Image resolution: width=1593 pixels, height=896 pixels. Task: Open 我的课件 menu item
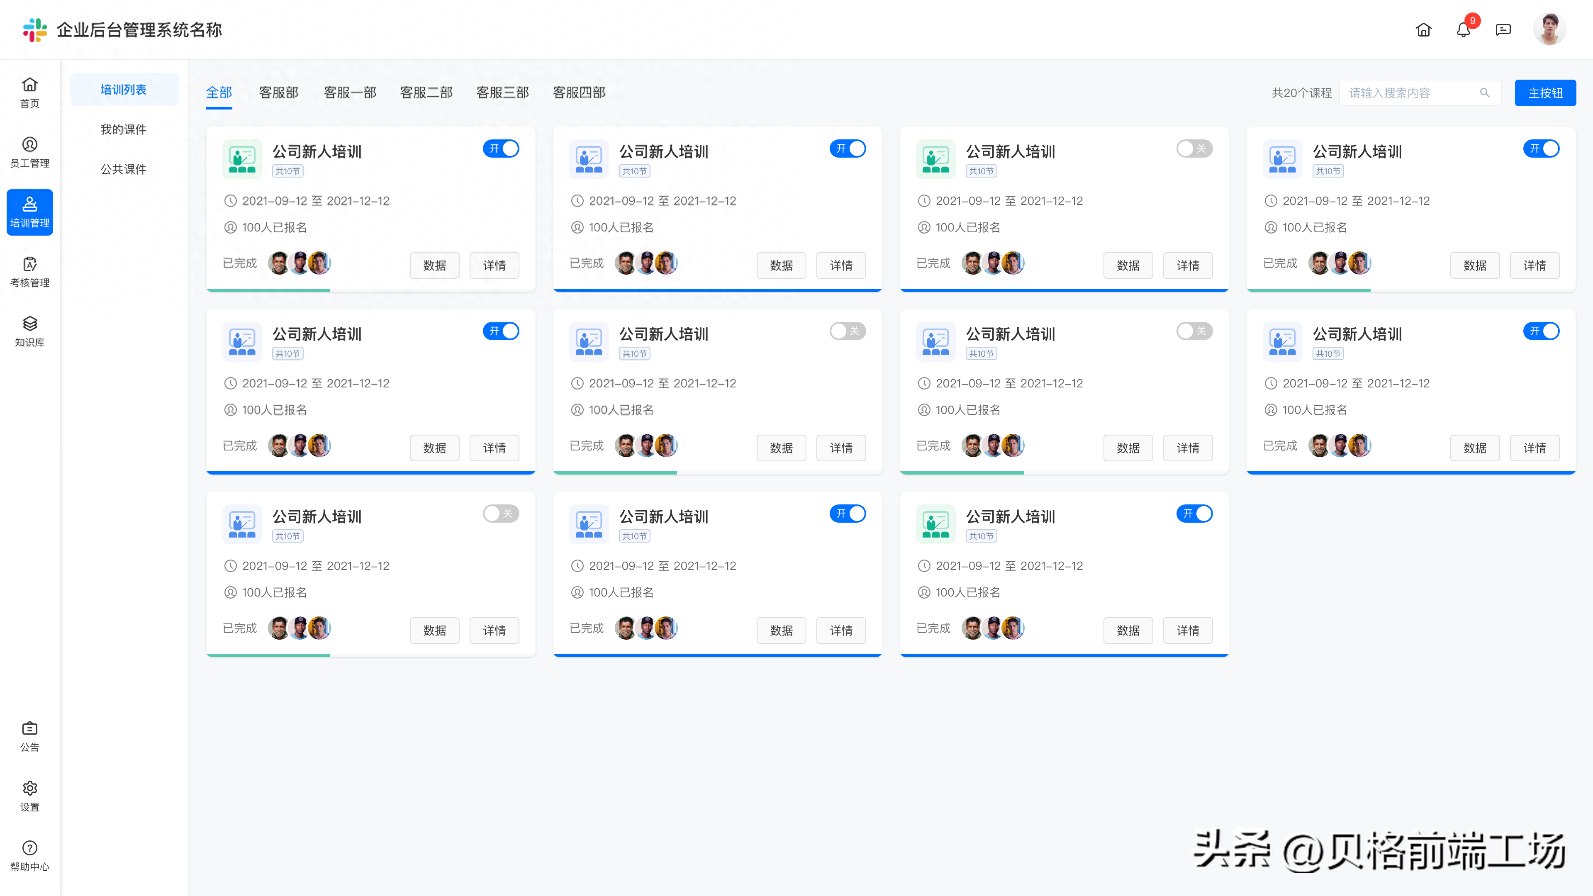(124, 129)
